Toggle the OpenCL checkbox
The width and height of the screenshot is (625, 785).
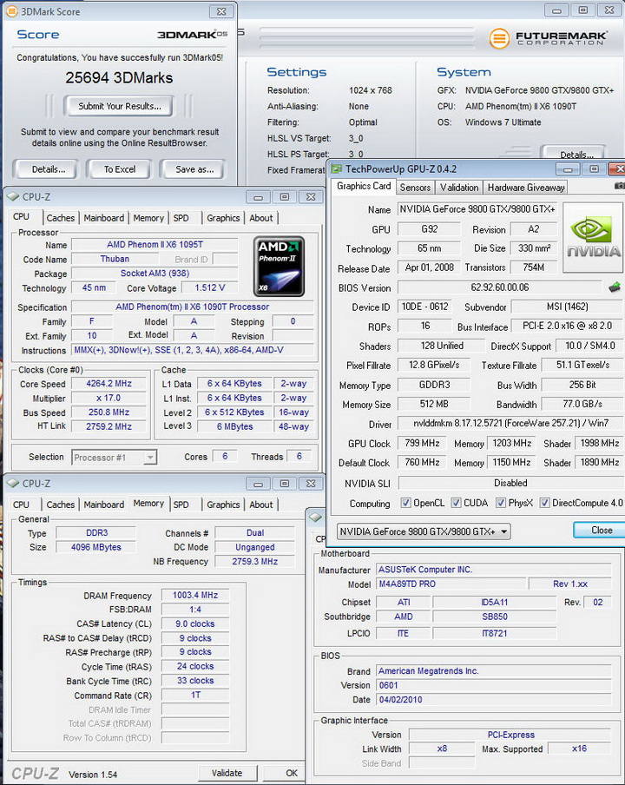pos(405,503)
